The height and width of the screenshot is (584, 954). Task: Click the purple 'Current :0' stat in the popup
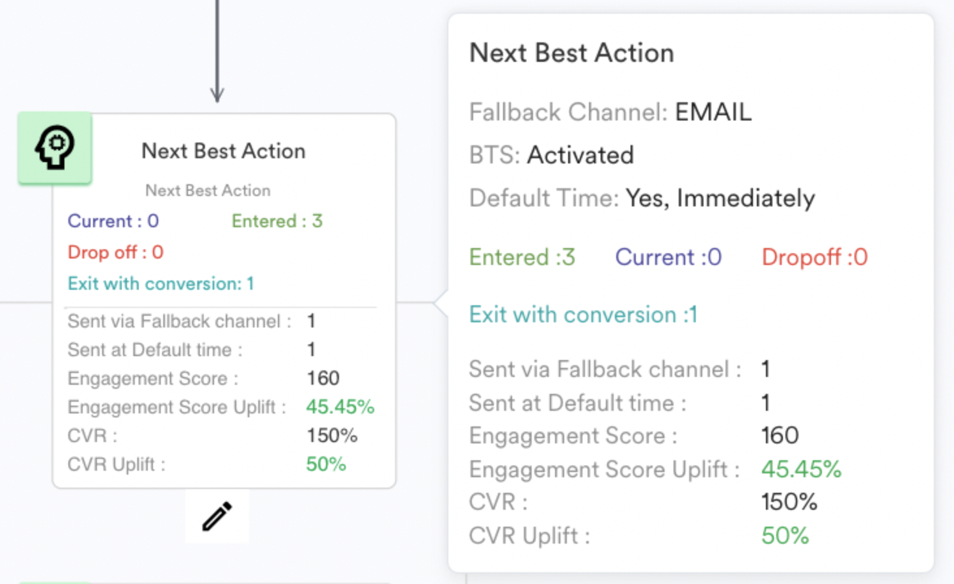pyautogui.click(x=668, y=258)
